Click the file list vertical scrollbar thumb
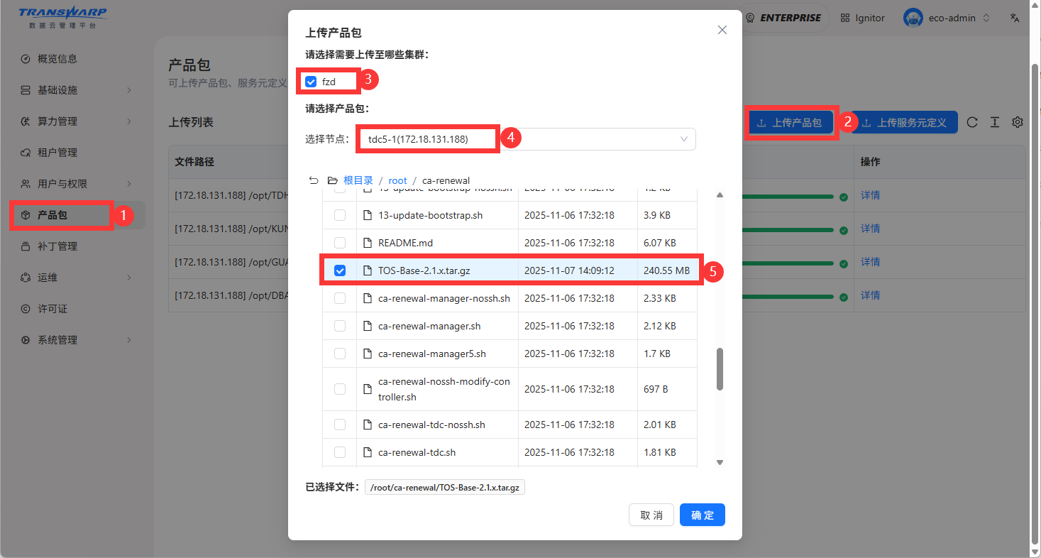The image size is (1041, 558). tap(720, 368)
